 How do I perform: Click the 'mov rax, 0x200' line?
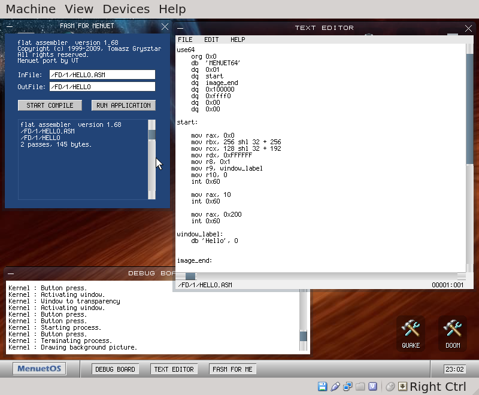(x=216, y=214)
